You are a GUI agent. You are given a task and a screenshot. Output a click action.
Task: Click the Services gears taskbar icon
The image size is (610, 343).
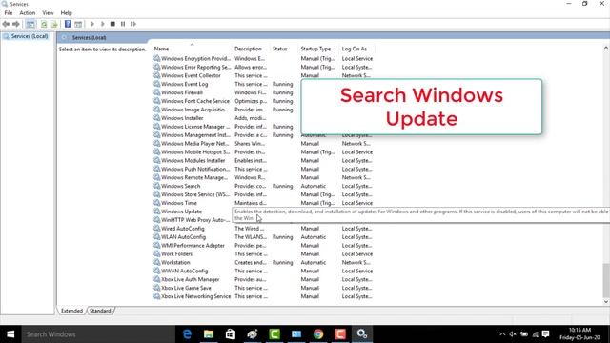[362, 334]
